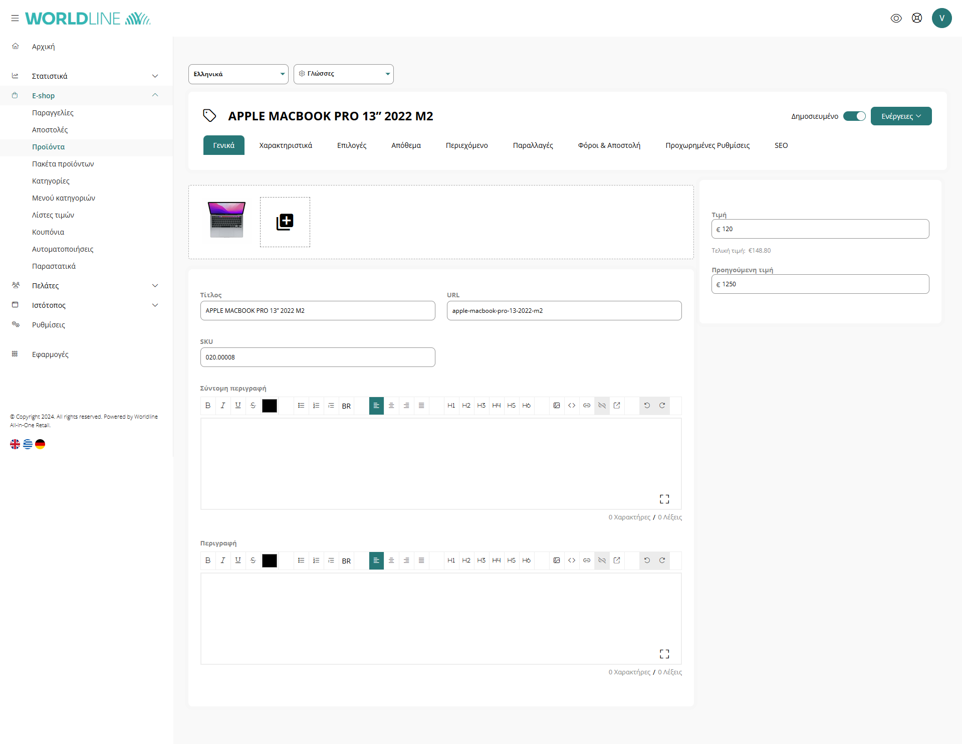The width and height of the screenshot is (962, 744).
Task: Click the add product image icon
Action: coord(285,222)
